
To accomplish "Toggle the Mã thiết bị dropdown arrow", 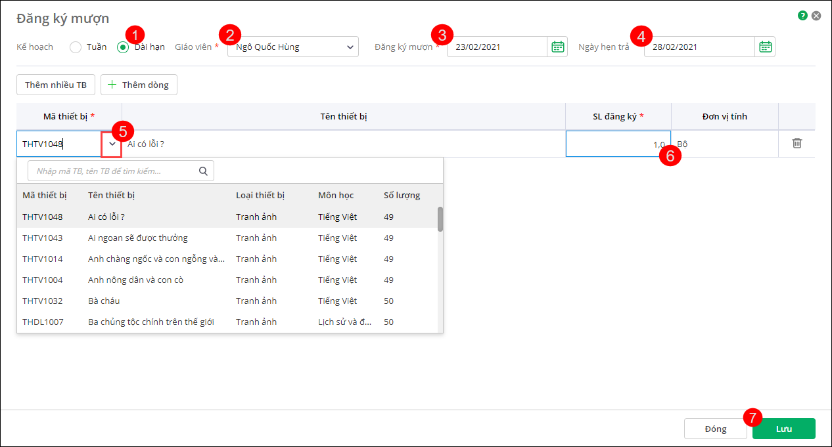I will [112, 144].
